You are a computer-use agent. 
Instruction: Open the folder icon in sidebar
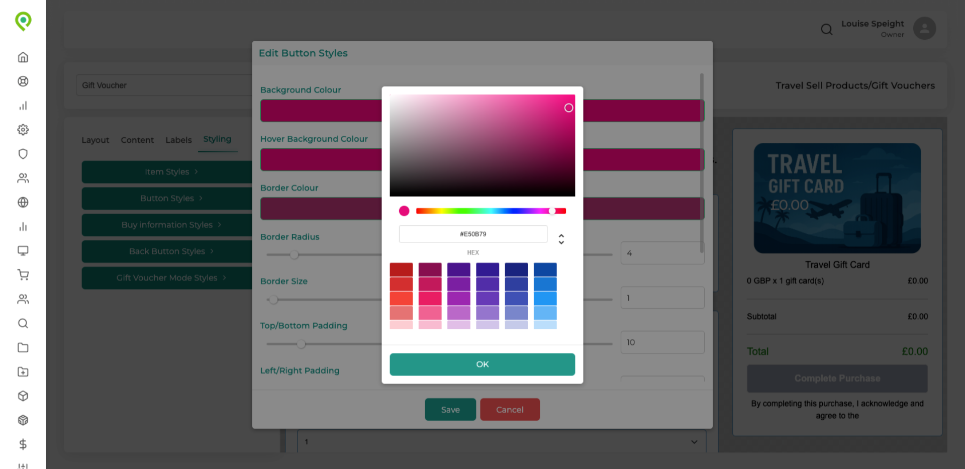click(x=23, y=348)
